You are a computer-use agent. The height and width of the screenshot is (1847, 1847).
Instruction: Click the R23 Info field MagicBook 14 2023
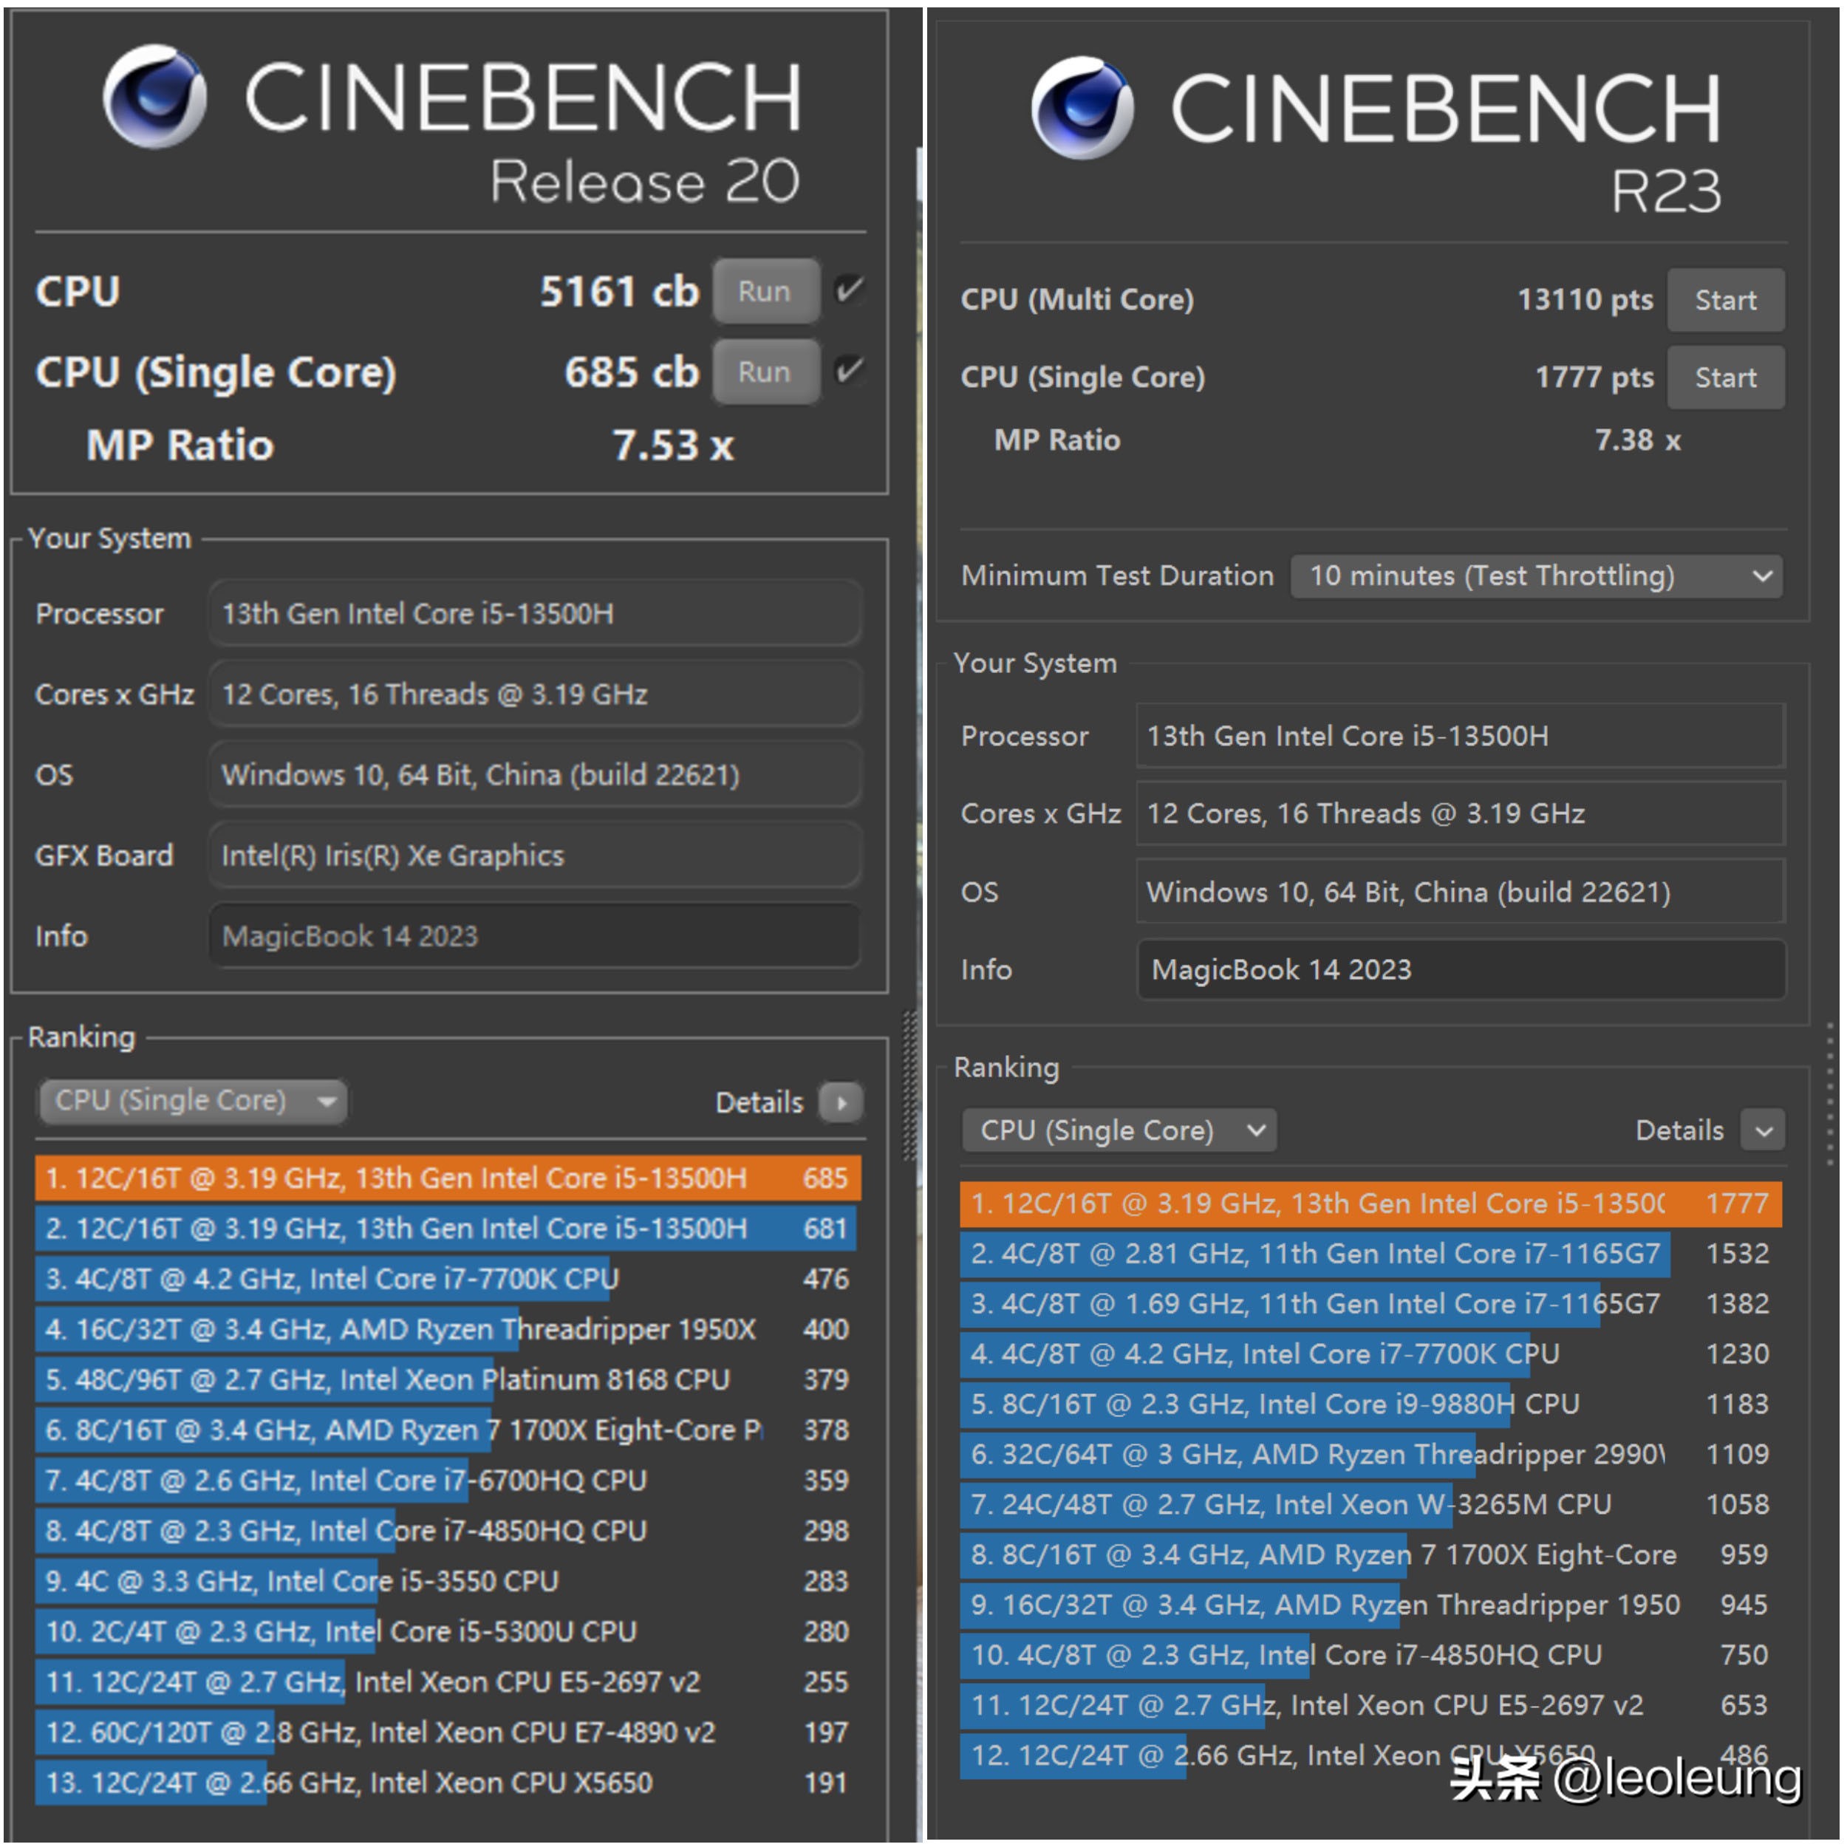click(x=1460, y=969)
